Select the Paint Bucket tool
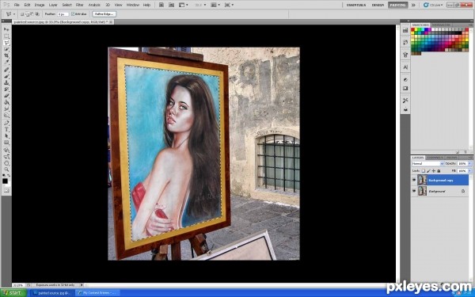The height and width of the screenshot is (297, 475). [6, 102]
